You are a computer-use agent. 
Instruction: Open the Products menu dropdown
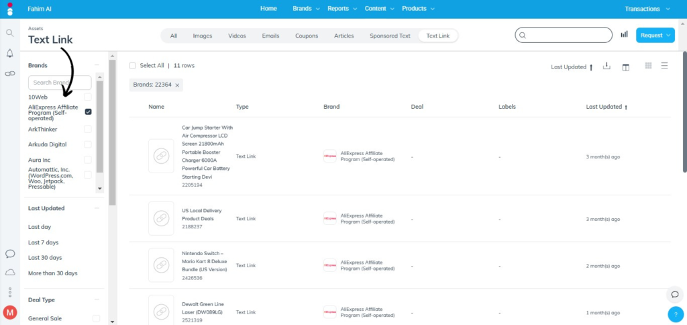(418, 8)
